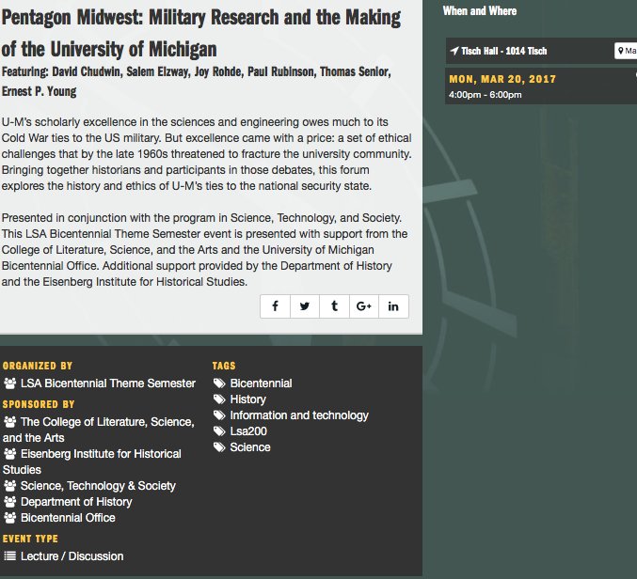Screen dimensions: 637x579
Task: Click the Featuring speakers line
Action: (x=197, y=81)
